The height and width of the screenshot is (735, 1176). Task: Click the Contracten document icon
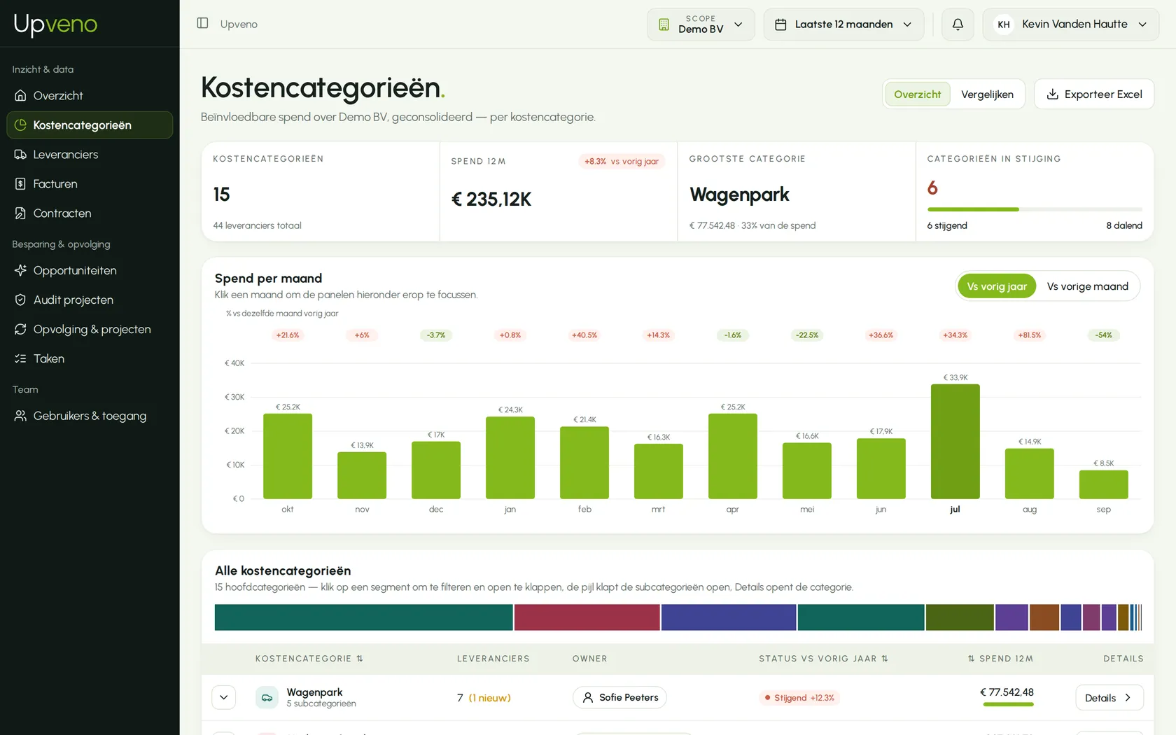coord(20,213)
